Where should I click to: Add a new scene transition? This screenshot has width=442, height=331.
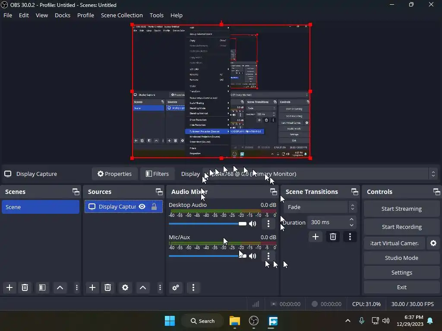(x=316, y=237)
